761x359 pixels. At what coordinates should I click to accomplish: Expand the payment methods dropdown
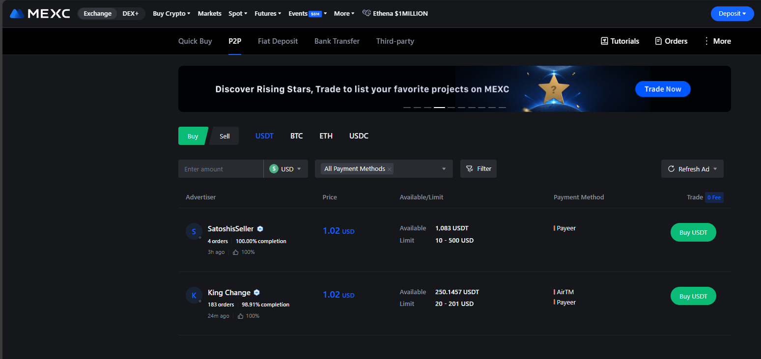point(444,169)
